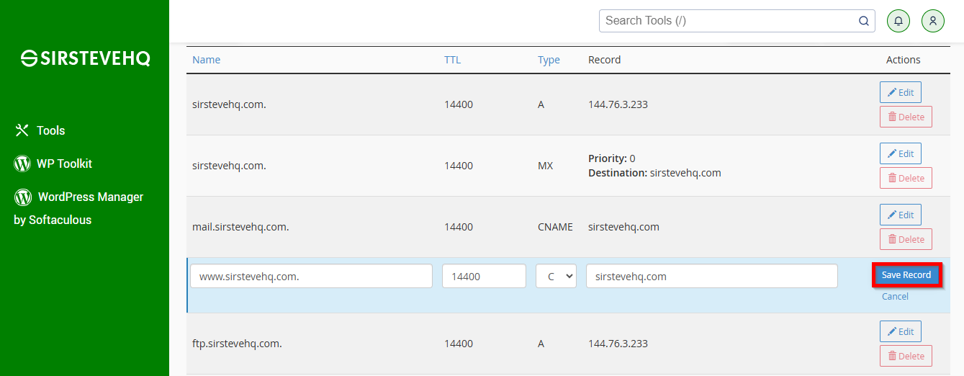Sort records by Type column
This screenshot has height=376, width=964.
pyautogui.click(x=549, y=60)
